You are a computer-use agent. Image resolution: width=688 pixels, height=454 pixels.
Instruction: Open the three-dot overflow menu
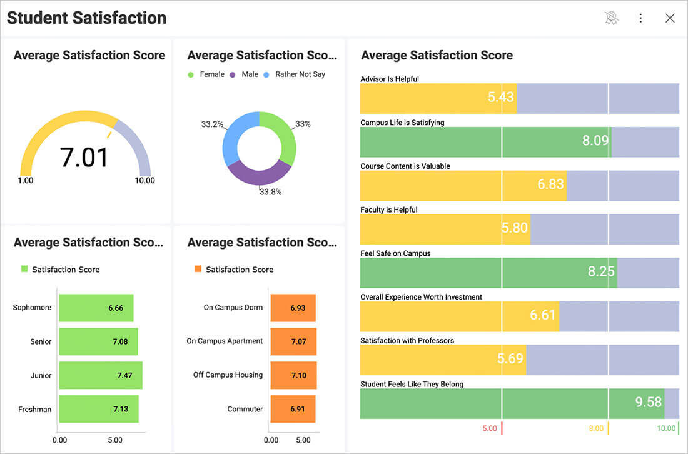tap(640, 18)
